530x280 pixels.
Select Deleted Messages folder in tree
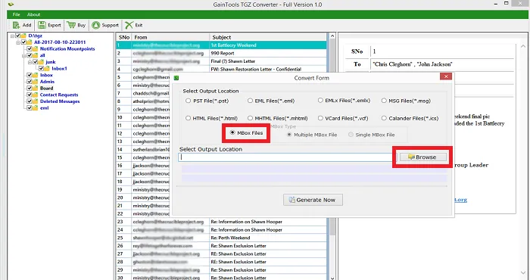60,101
